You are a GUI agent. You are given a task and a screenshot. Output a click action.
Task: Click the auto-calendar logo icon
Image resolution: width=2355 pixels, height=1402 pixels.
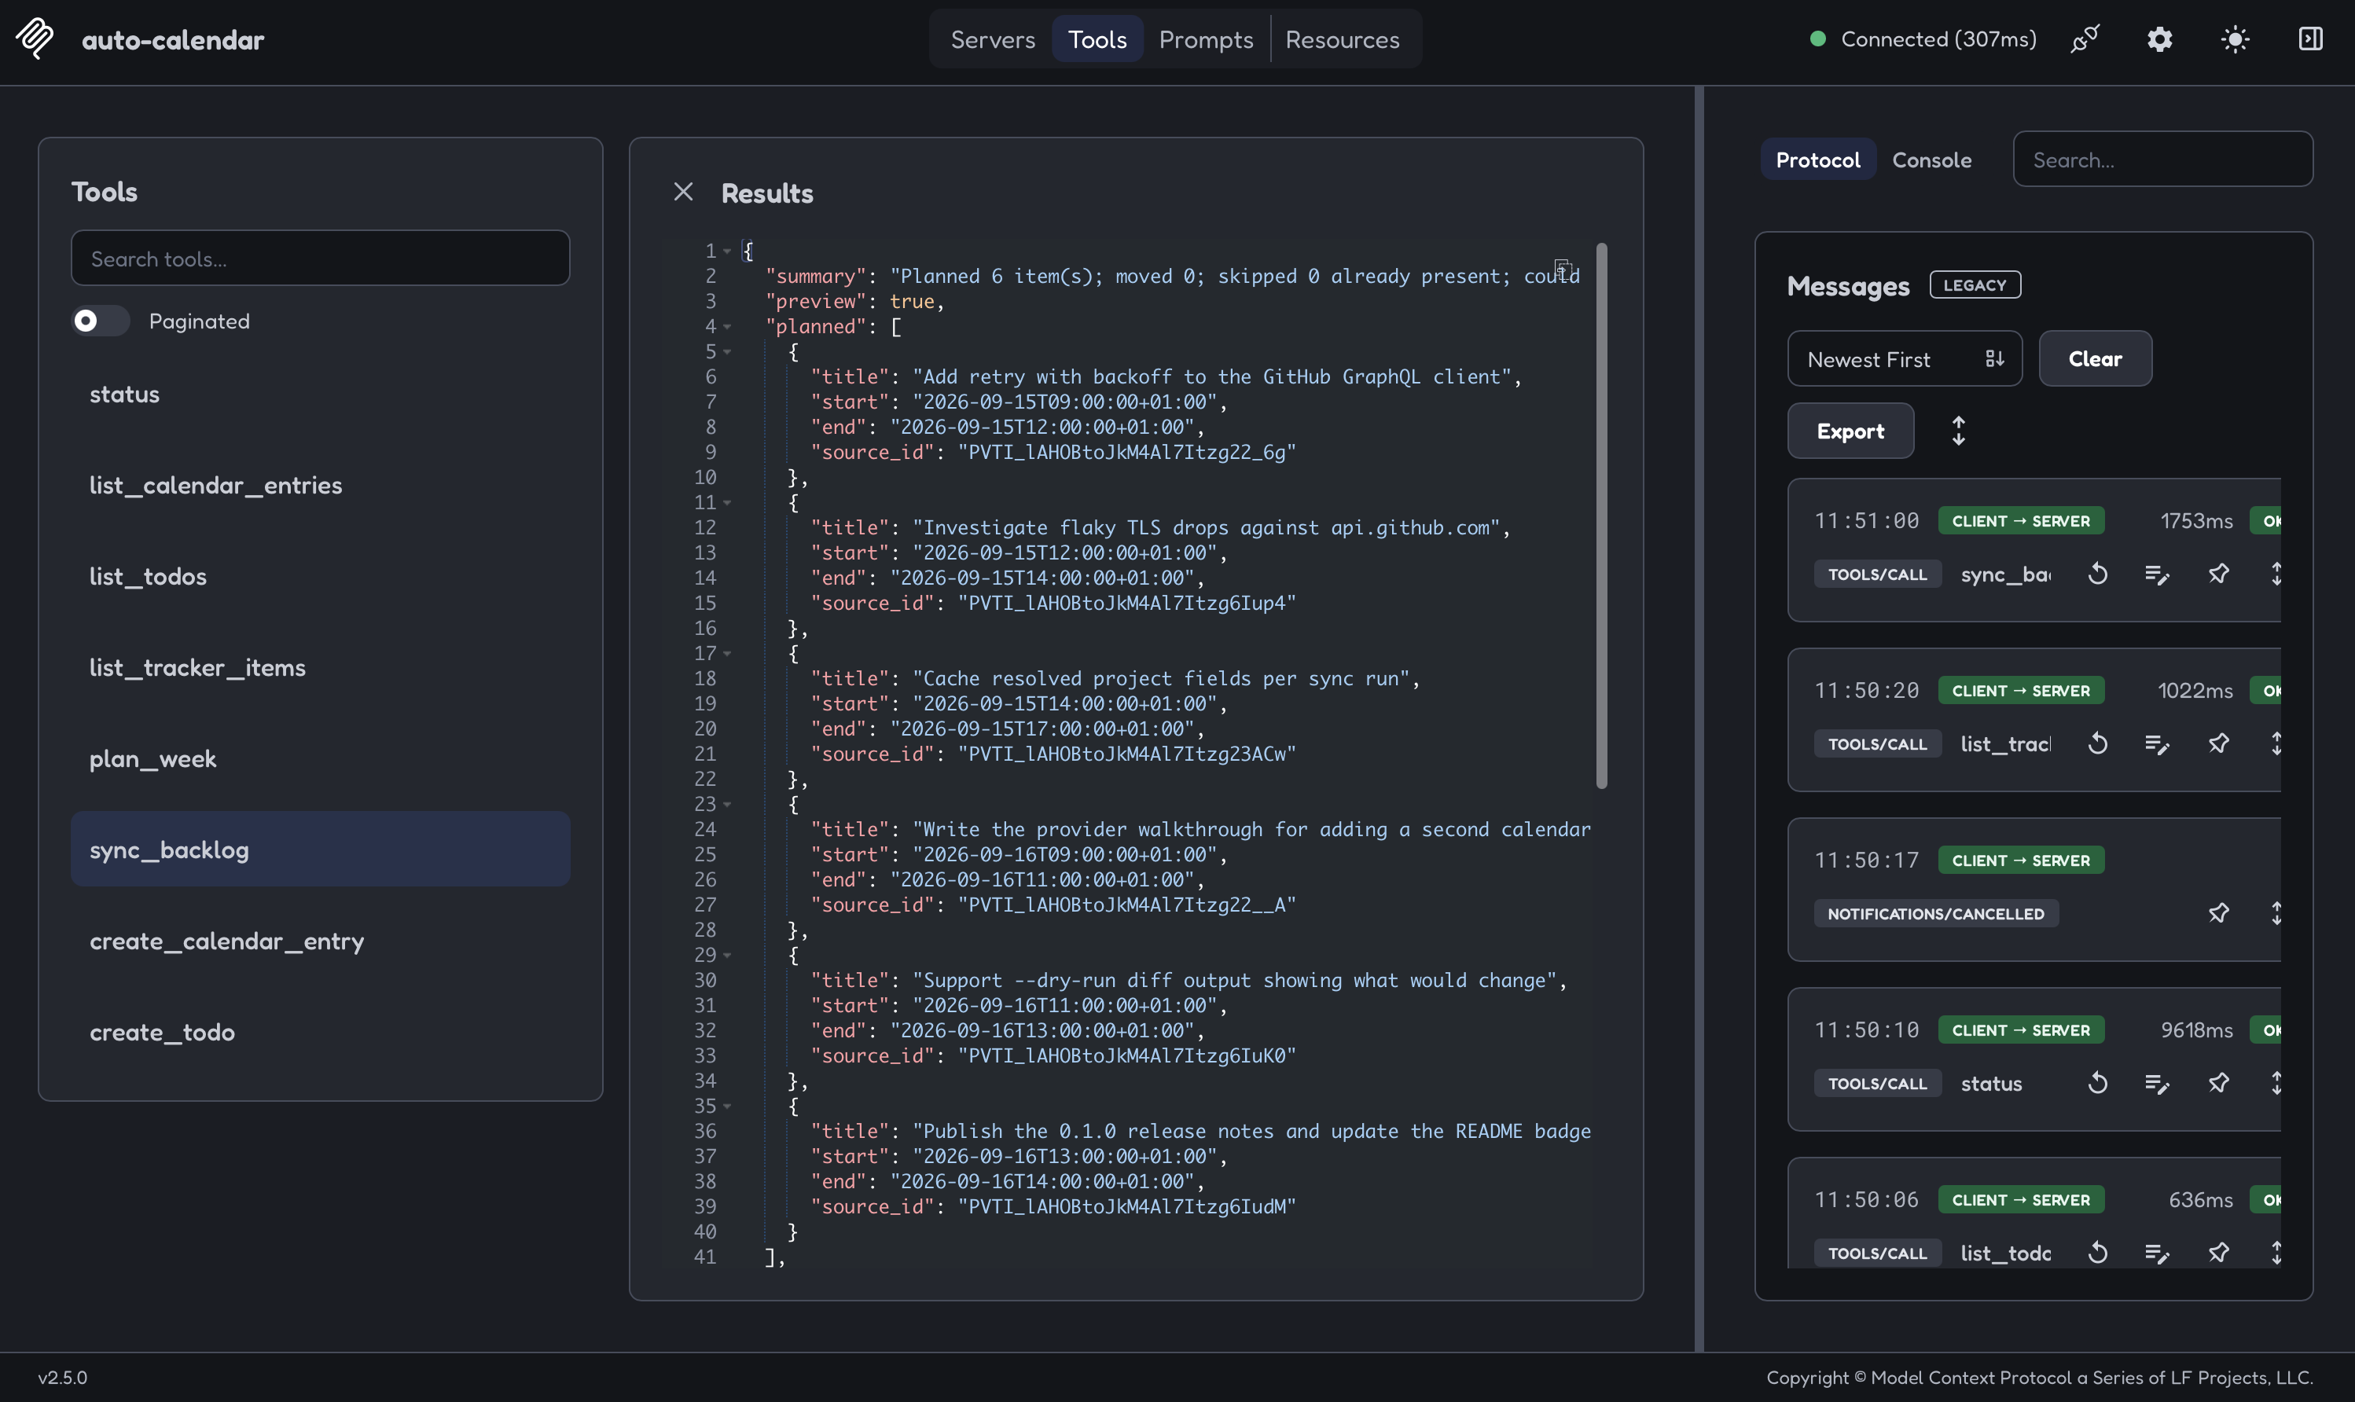[x=35, y=39]
